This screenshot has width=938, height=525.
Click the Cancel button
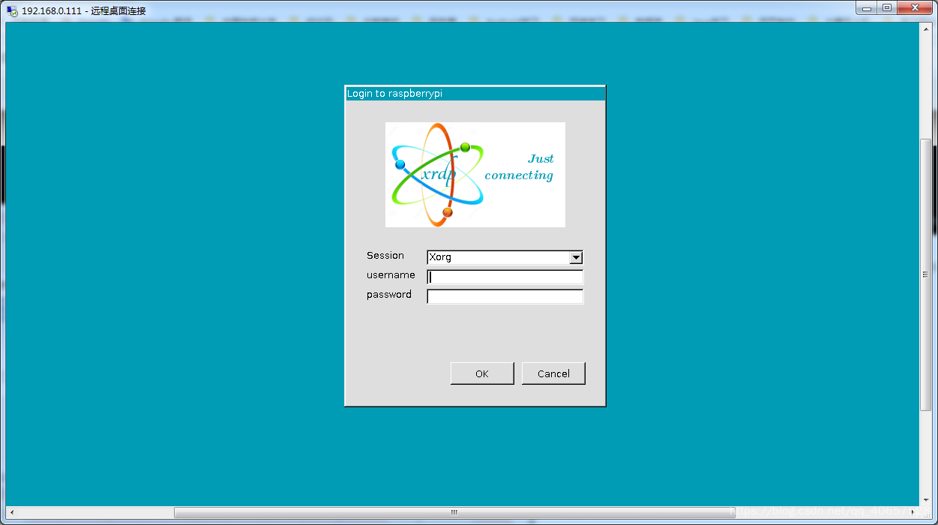(553, 373)
